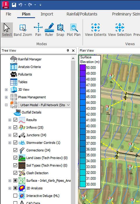Click the Surface Elevation legend title
The image size is (140, 204).
90,59
